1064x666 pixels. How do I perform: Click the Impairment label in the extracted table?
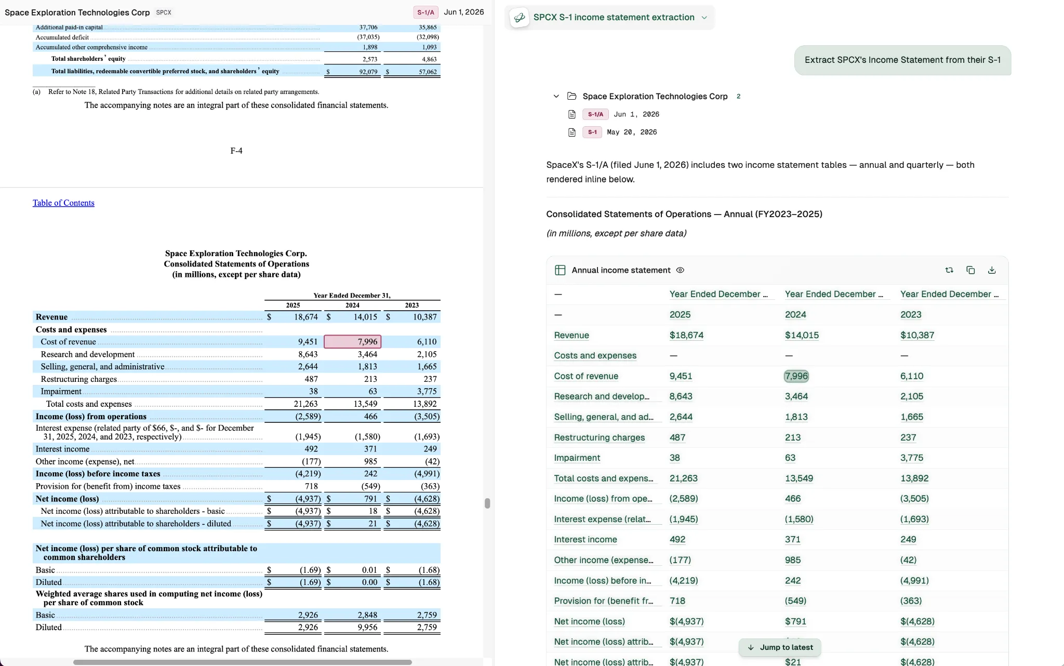tap(577, 458)
